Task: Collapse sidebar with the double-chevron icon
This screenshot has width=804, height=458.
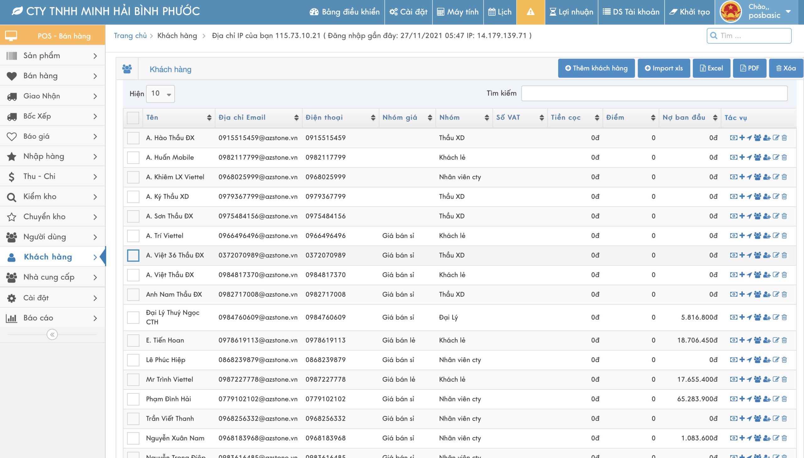Action: coord(52,334)
